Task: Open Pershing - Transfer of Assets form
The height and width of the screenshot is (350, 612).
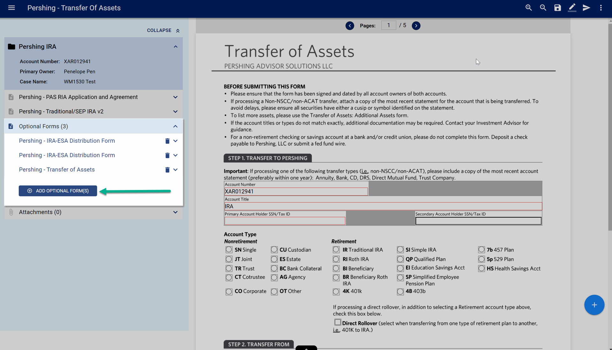Action: tap(57, 170)
